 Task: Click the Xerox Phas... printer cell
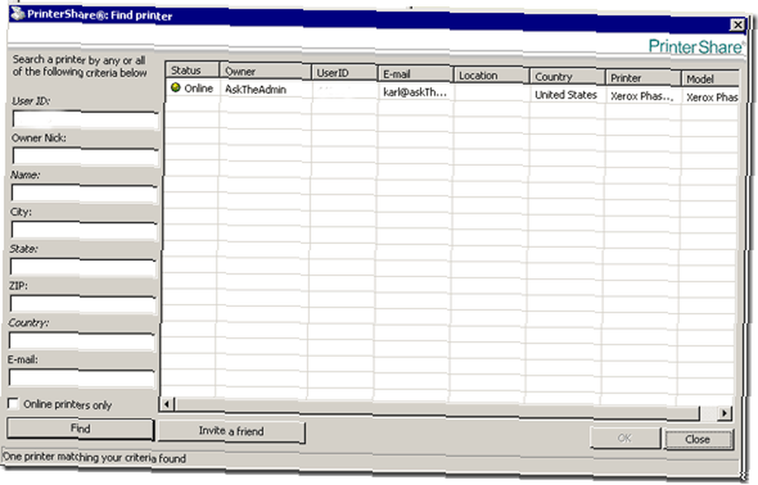(641, 96)
